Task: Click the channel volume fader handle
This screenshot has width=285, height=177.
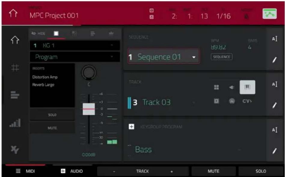Action: tap(89, 109)
